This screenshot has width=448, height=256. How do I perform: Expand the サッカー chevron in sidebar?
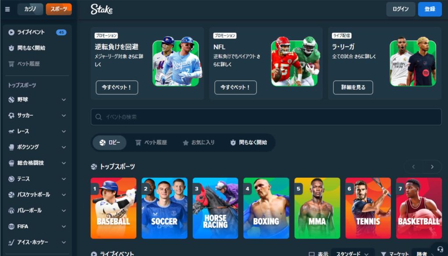[64, 116]
